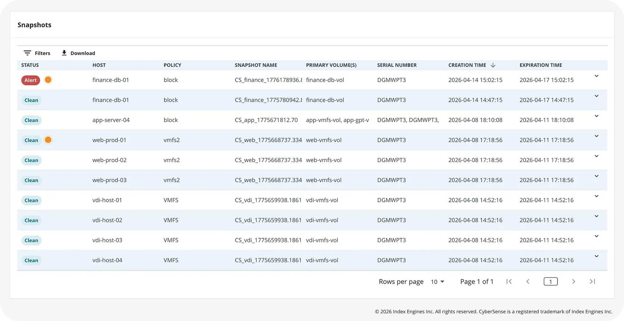Click the Snapshots panel title
The height and width of the screenshot is (321, 624).
(x=34, y=25)
